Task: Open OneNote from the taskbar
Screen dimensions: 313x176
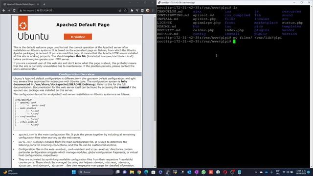Action: (197, 172)
